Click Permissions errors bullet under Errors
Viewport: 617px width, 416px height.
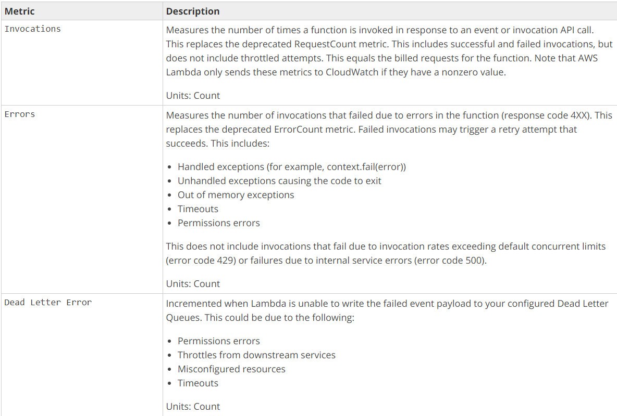coord(219,223)
